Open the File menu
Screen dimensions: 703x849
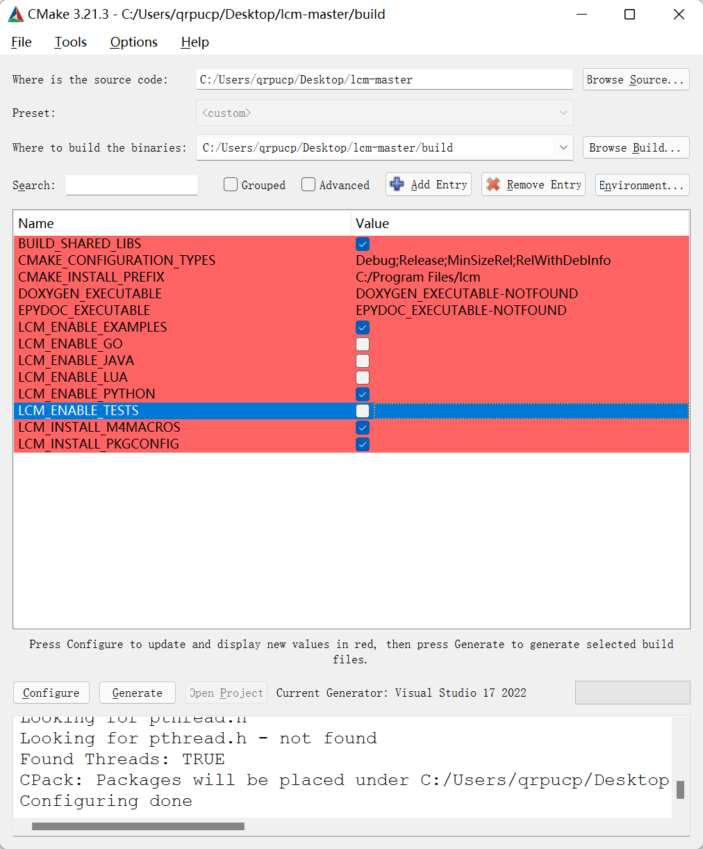[x=22, y=42]
